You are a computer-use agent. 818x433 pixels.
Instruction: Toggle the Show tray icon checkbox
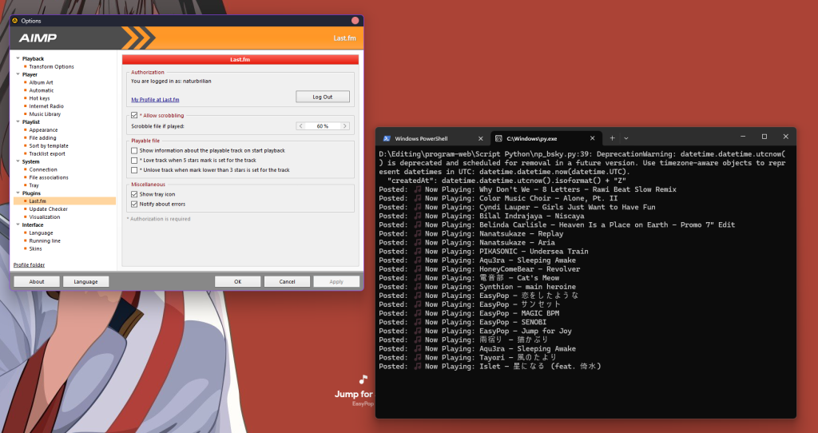click(x=134, y=194)
